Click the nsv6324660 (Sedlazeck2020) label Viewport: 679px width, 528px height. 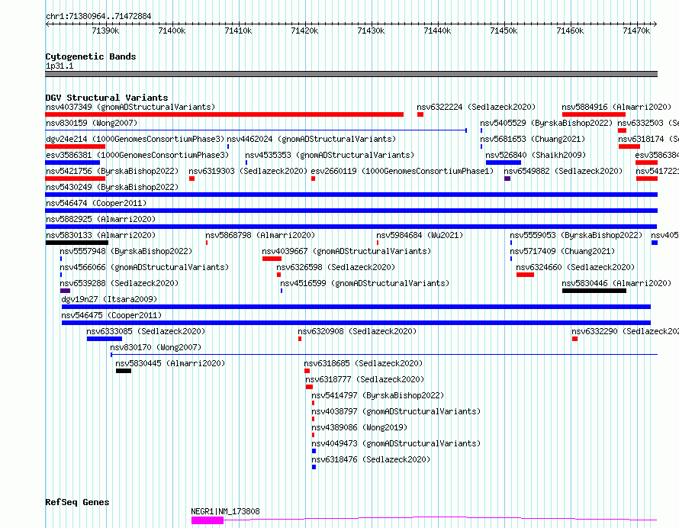(x=575, y=267)
